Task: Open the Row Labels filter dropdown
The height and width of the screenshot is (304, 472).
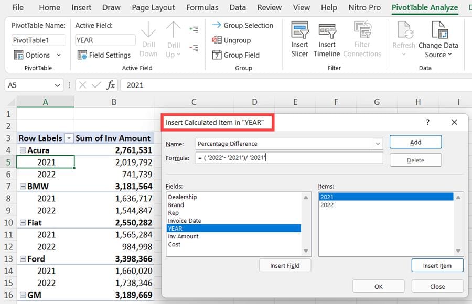Action: pyautogui.click(x=68, y=138)
